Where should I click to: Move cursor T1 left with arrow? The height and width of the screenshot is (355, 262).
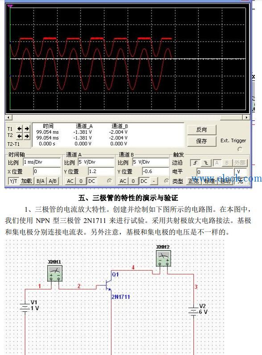pos(20,129)
